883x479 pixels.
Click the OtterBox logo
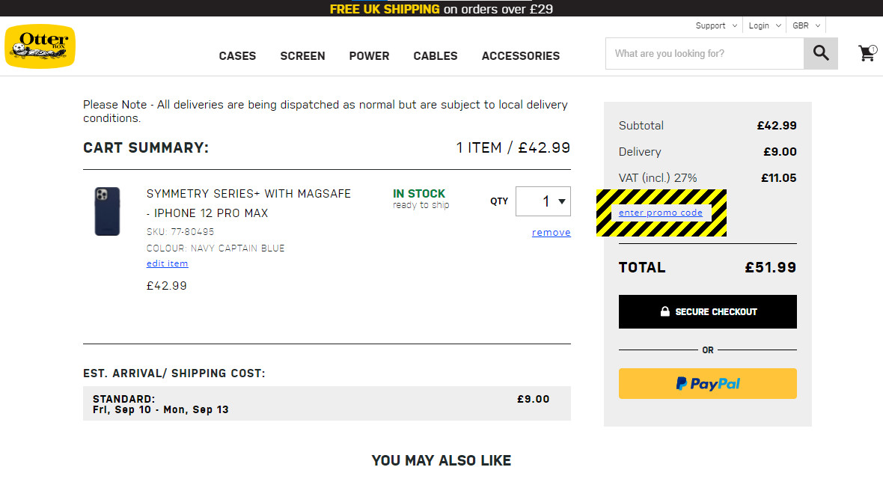(x=40, y=46)
